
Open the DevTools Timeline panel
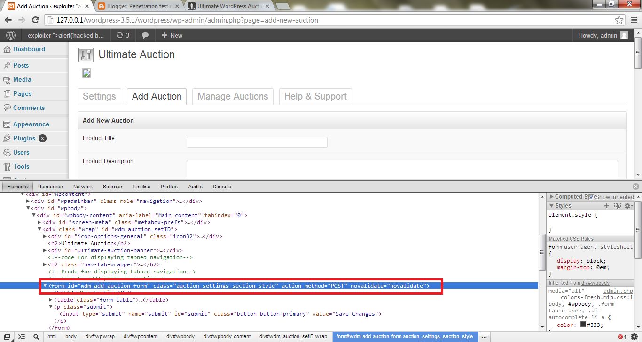tap(141, 187)
